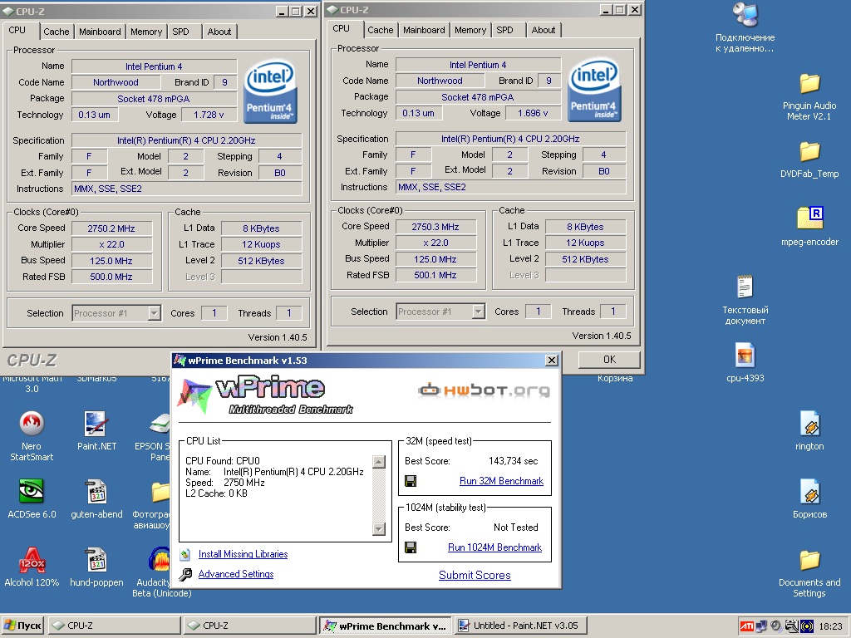851x638 pixels.
Task: Open the rington desktop file
Action: click(809, 423)
